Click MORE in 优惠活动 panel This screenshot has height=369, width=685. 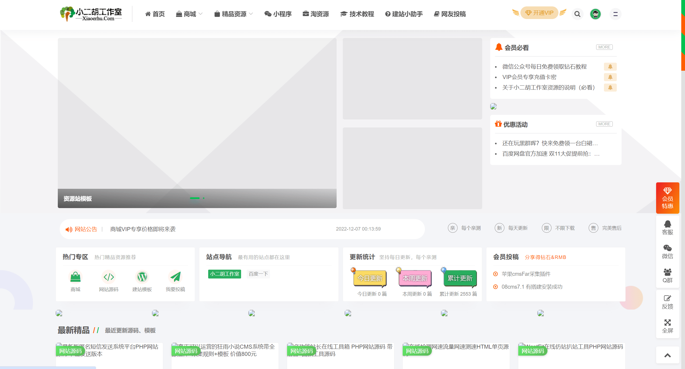(x=604, y=124)
